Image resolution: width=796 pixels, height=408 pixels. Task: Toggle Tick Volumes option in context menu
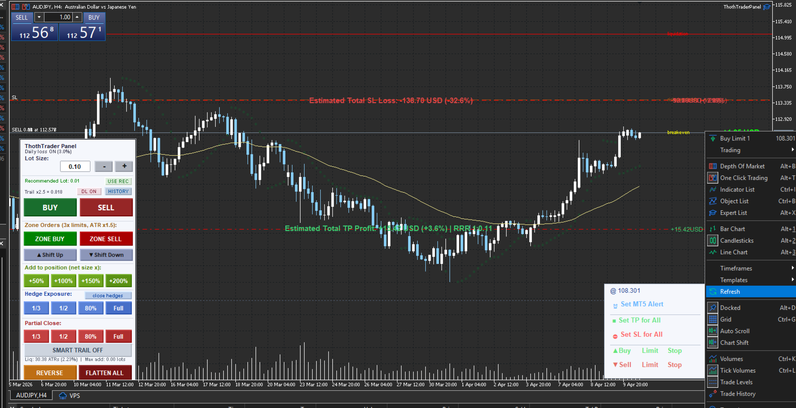[751, 371]
